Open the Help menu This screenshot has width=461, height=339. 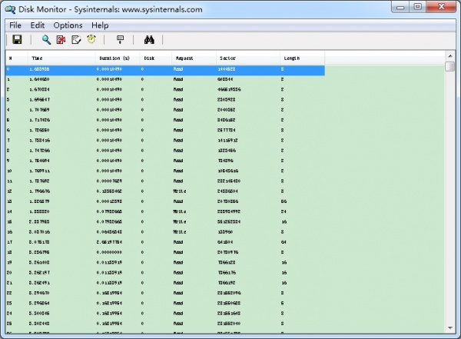pyautogui.click(x=100, y=25)
